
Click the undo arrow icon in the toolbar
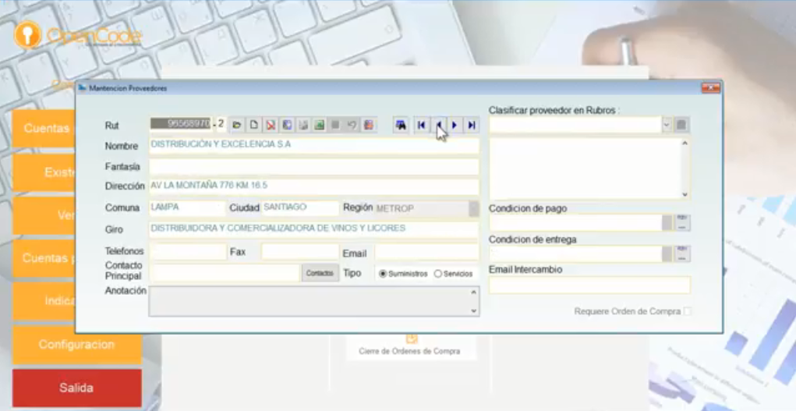point(352,125)
